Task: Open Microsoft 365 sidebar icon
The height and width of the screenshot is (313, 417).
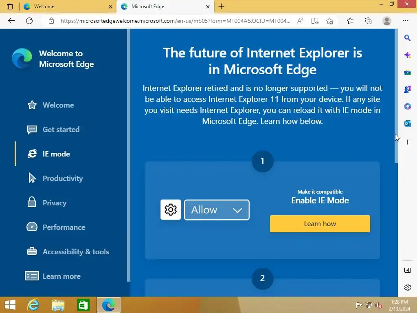Action: [x=407, y=106]
